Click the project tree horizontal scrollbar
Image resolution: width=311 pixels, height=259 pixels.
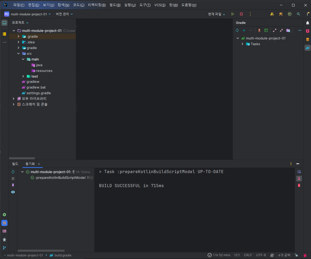(x=22, y=158)
